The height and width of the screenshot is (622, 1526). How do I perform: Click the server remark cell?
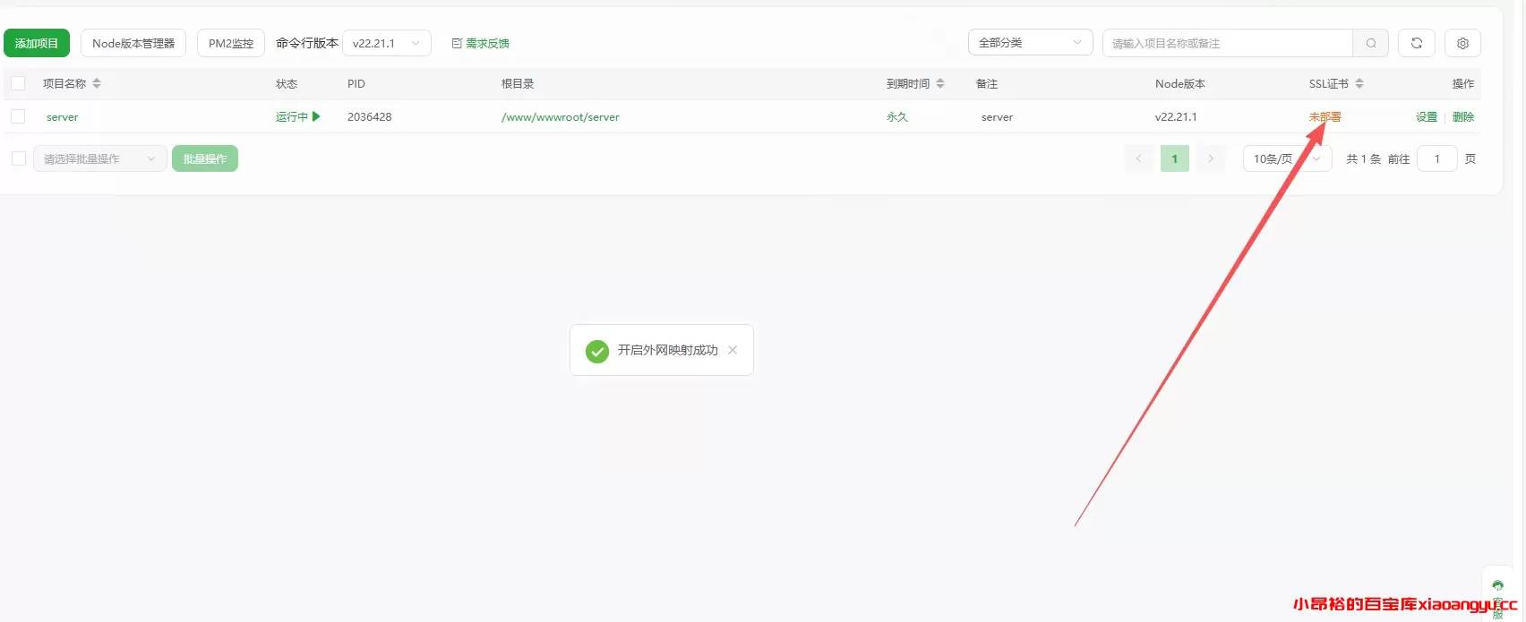click(x=998, y=117)
